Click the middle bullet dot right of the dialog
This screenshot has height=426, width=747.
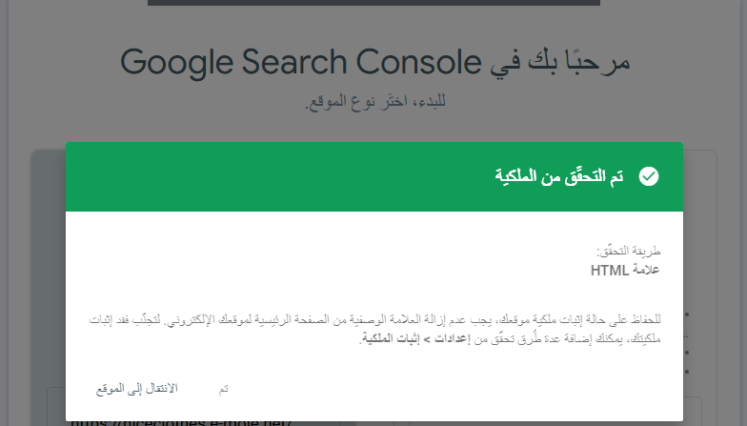[x=687, y=353]
